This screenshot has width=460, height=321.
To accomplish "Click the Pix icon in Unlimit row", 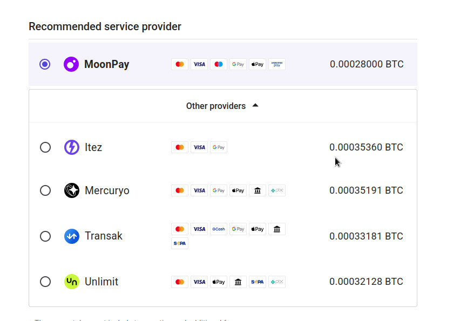I will pyautogui.click(x=276, y=282).
